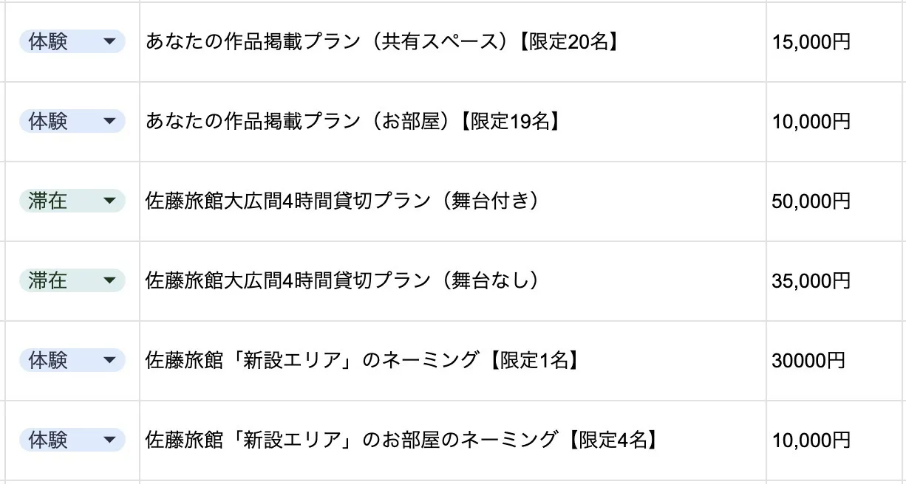Select the 10,000円 price for 【限定4名】 row
The image size is (906, 484).
point(811,440)
